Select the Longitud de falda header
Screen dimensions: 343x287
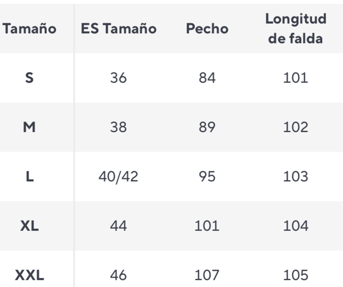(295, 28)
